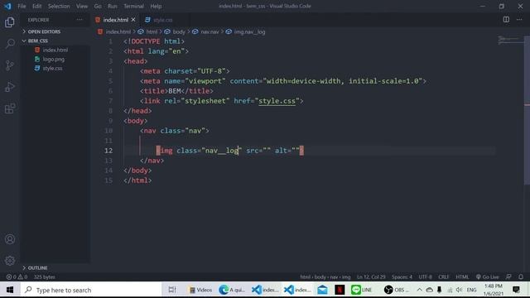530x298 pixels.
Task: Open the Go menu
Action: [x=98, y=6]
